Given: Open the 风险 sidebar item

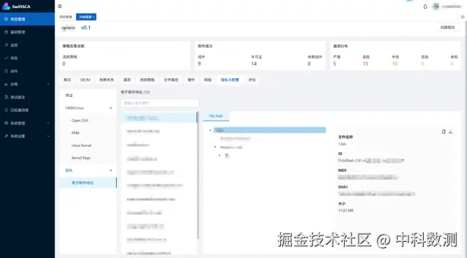Looking at the screenshot, I should click(27, 58).
